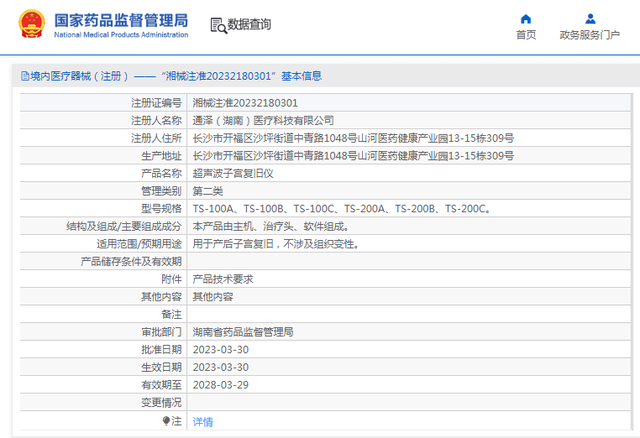Viewport: 640px width, 438px height.
Task: Click the 生效日期 value 2023-03-30
Action: [221, 368]
